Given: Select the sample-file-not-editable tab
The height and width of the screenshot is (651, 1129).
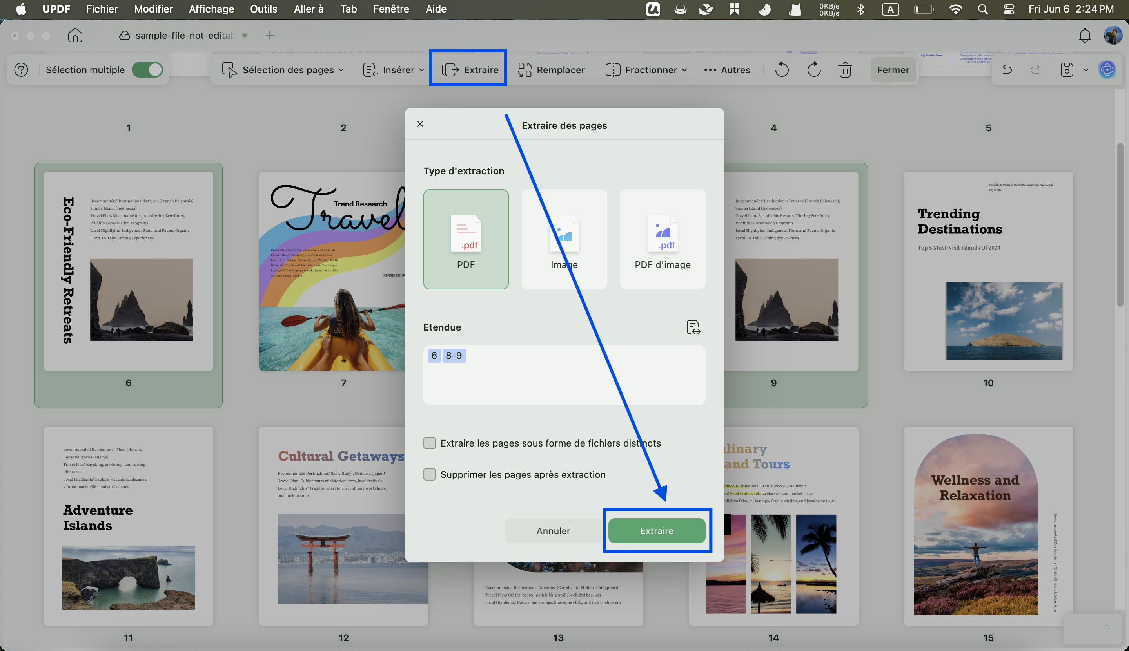Looking at the screenshot, I should [x=183, y=35].
